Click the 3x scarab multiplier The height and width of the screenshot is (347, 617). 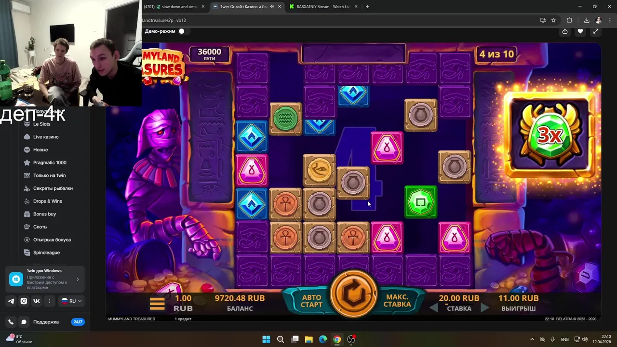pyautogui.click(x=550, y=134)
